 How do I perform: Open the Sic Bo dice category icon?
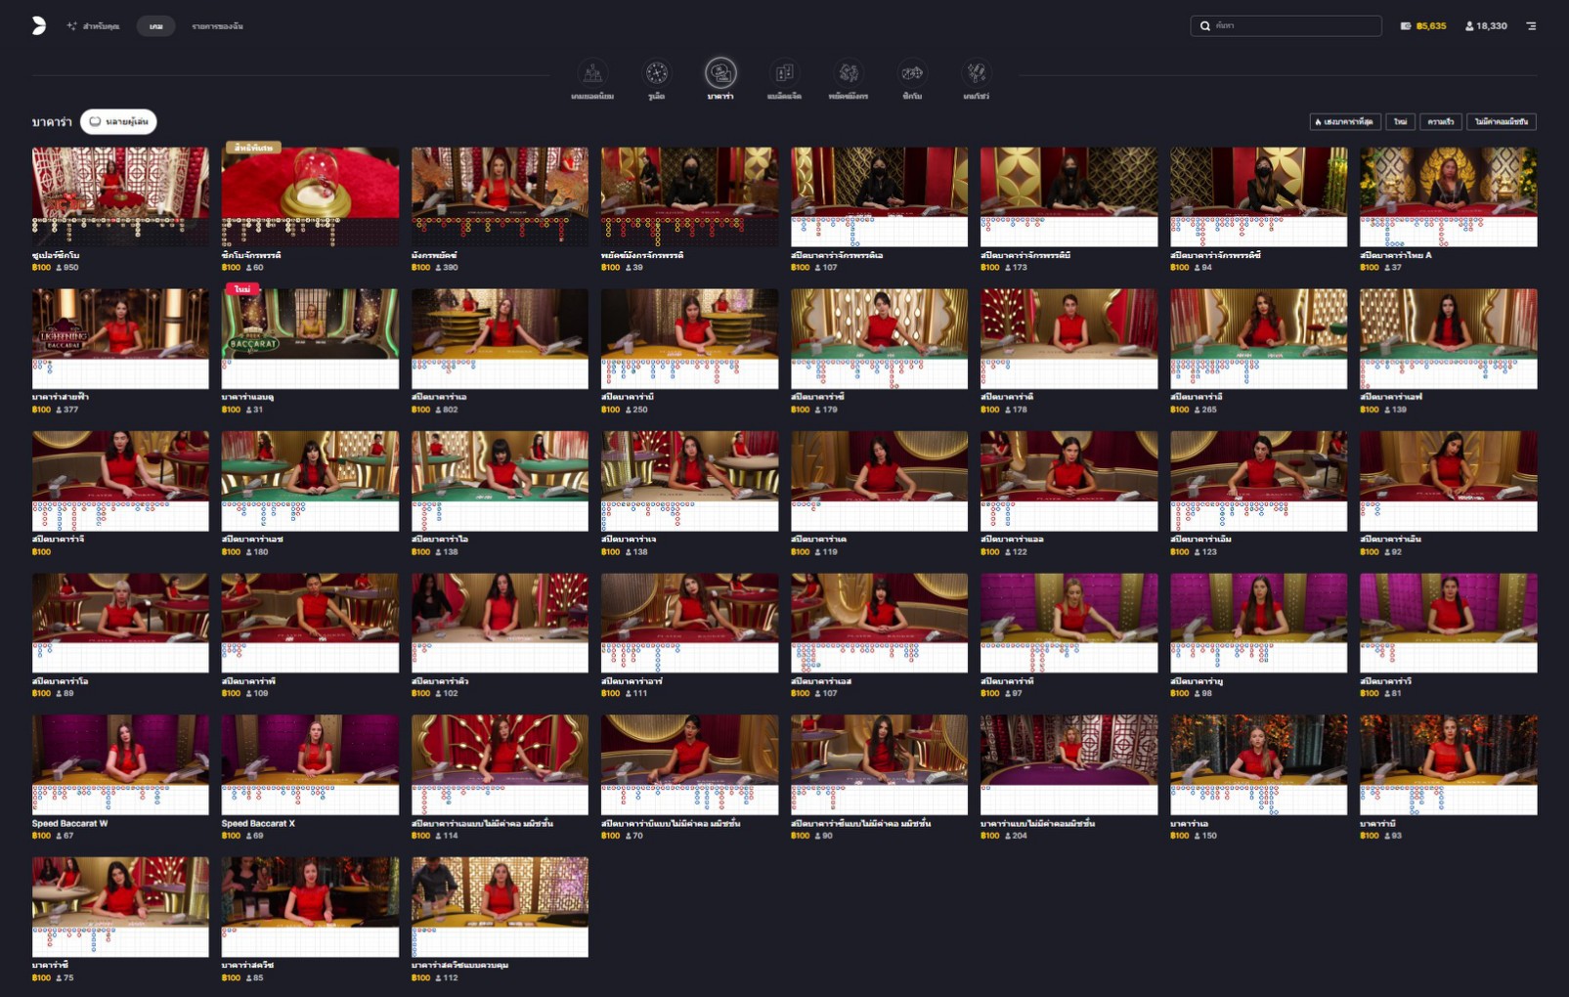point(912,74)
